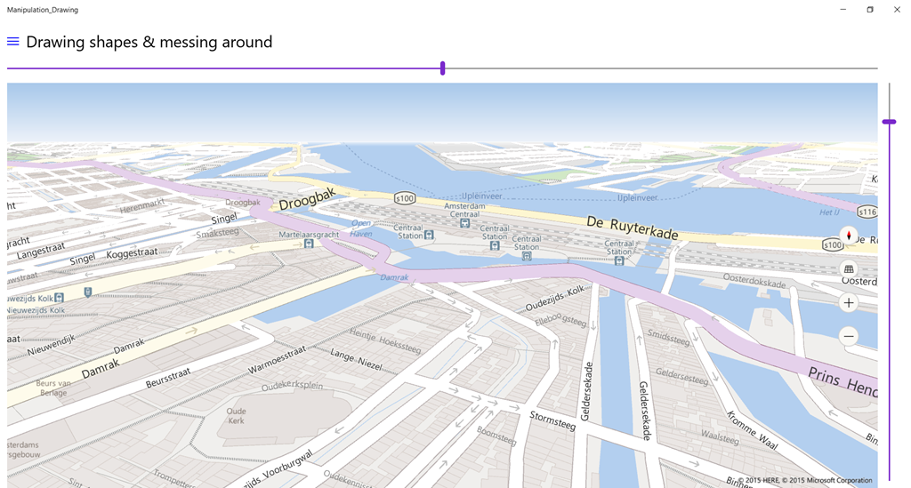Click the Amsterdam Centraal station icon

pyautogui.click(x=464, y=223)
